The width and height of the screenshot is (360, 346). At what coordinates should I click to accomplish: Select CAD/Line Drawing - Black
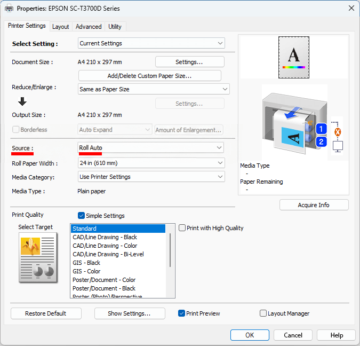coord(118,237)
